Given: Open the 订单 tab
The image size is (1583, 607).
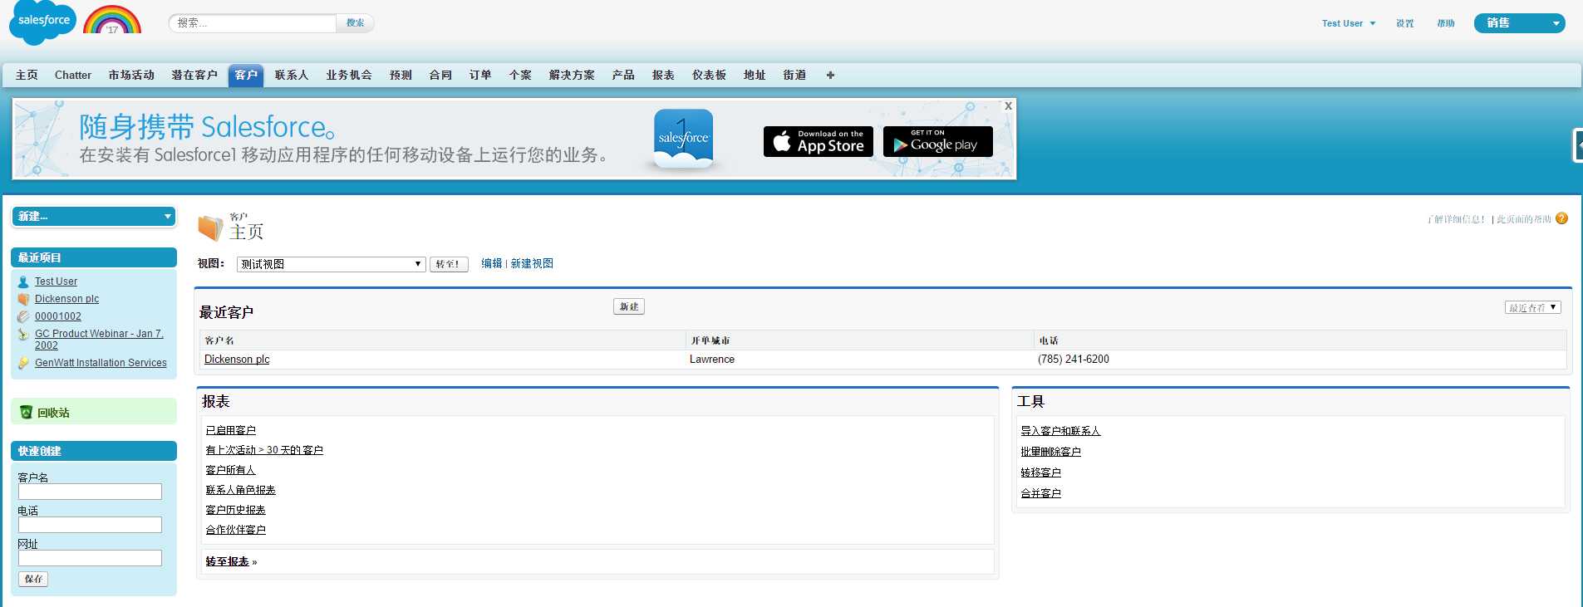Looking at the screenshot, I should [480, 75].
